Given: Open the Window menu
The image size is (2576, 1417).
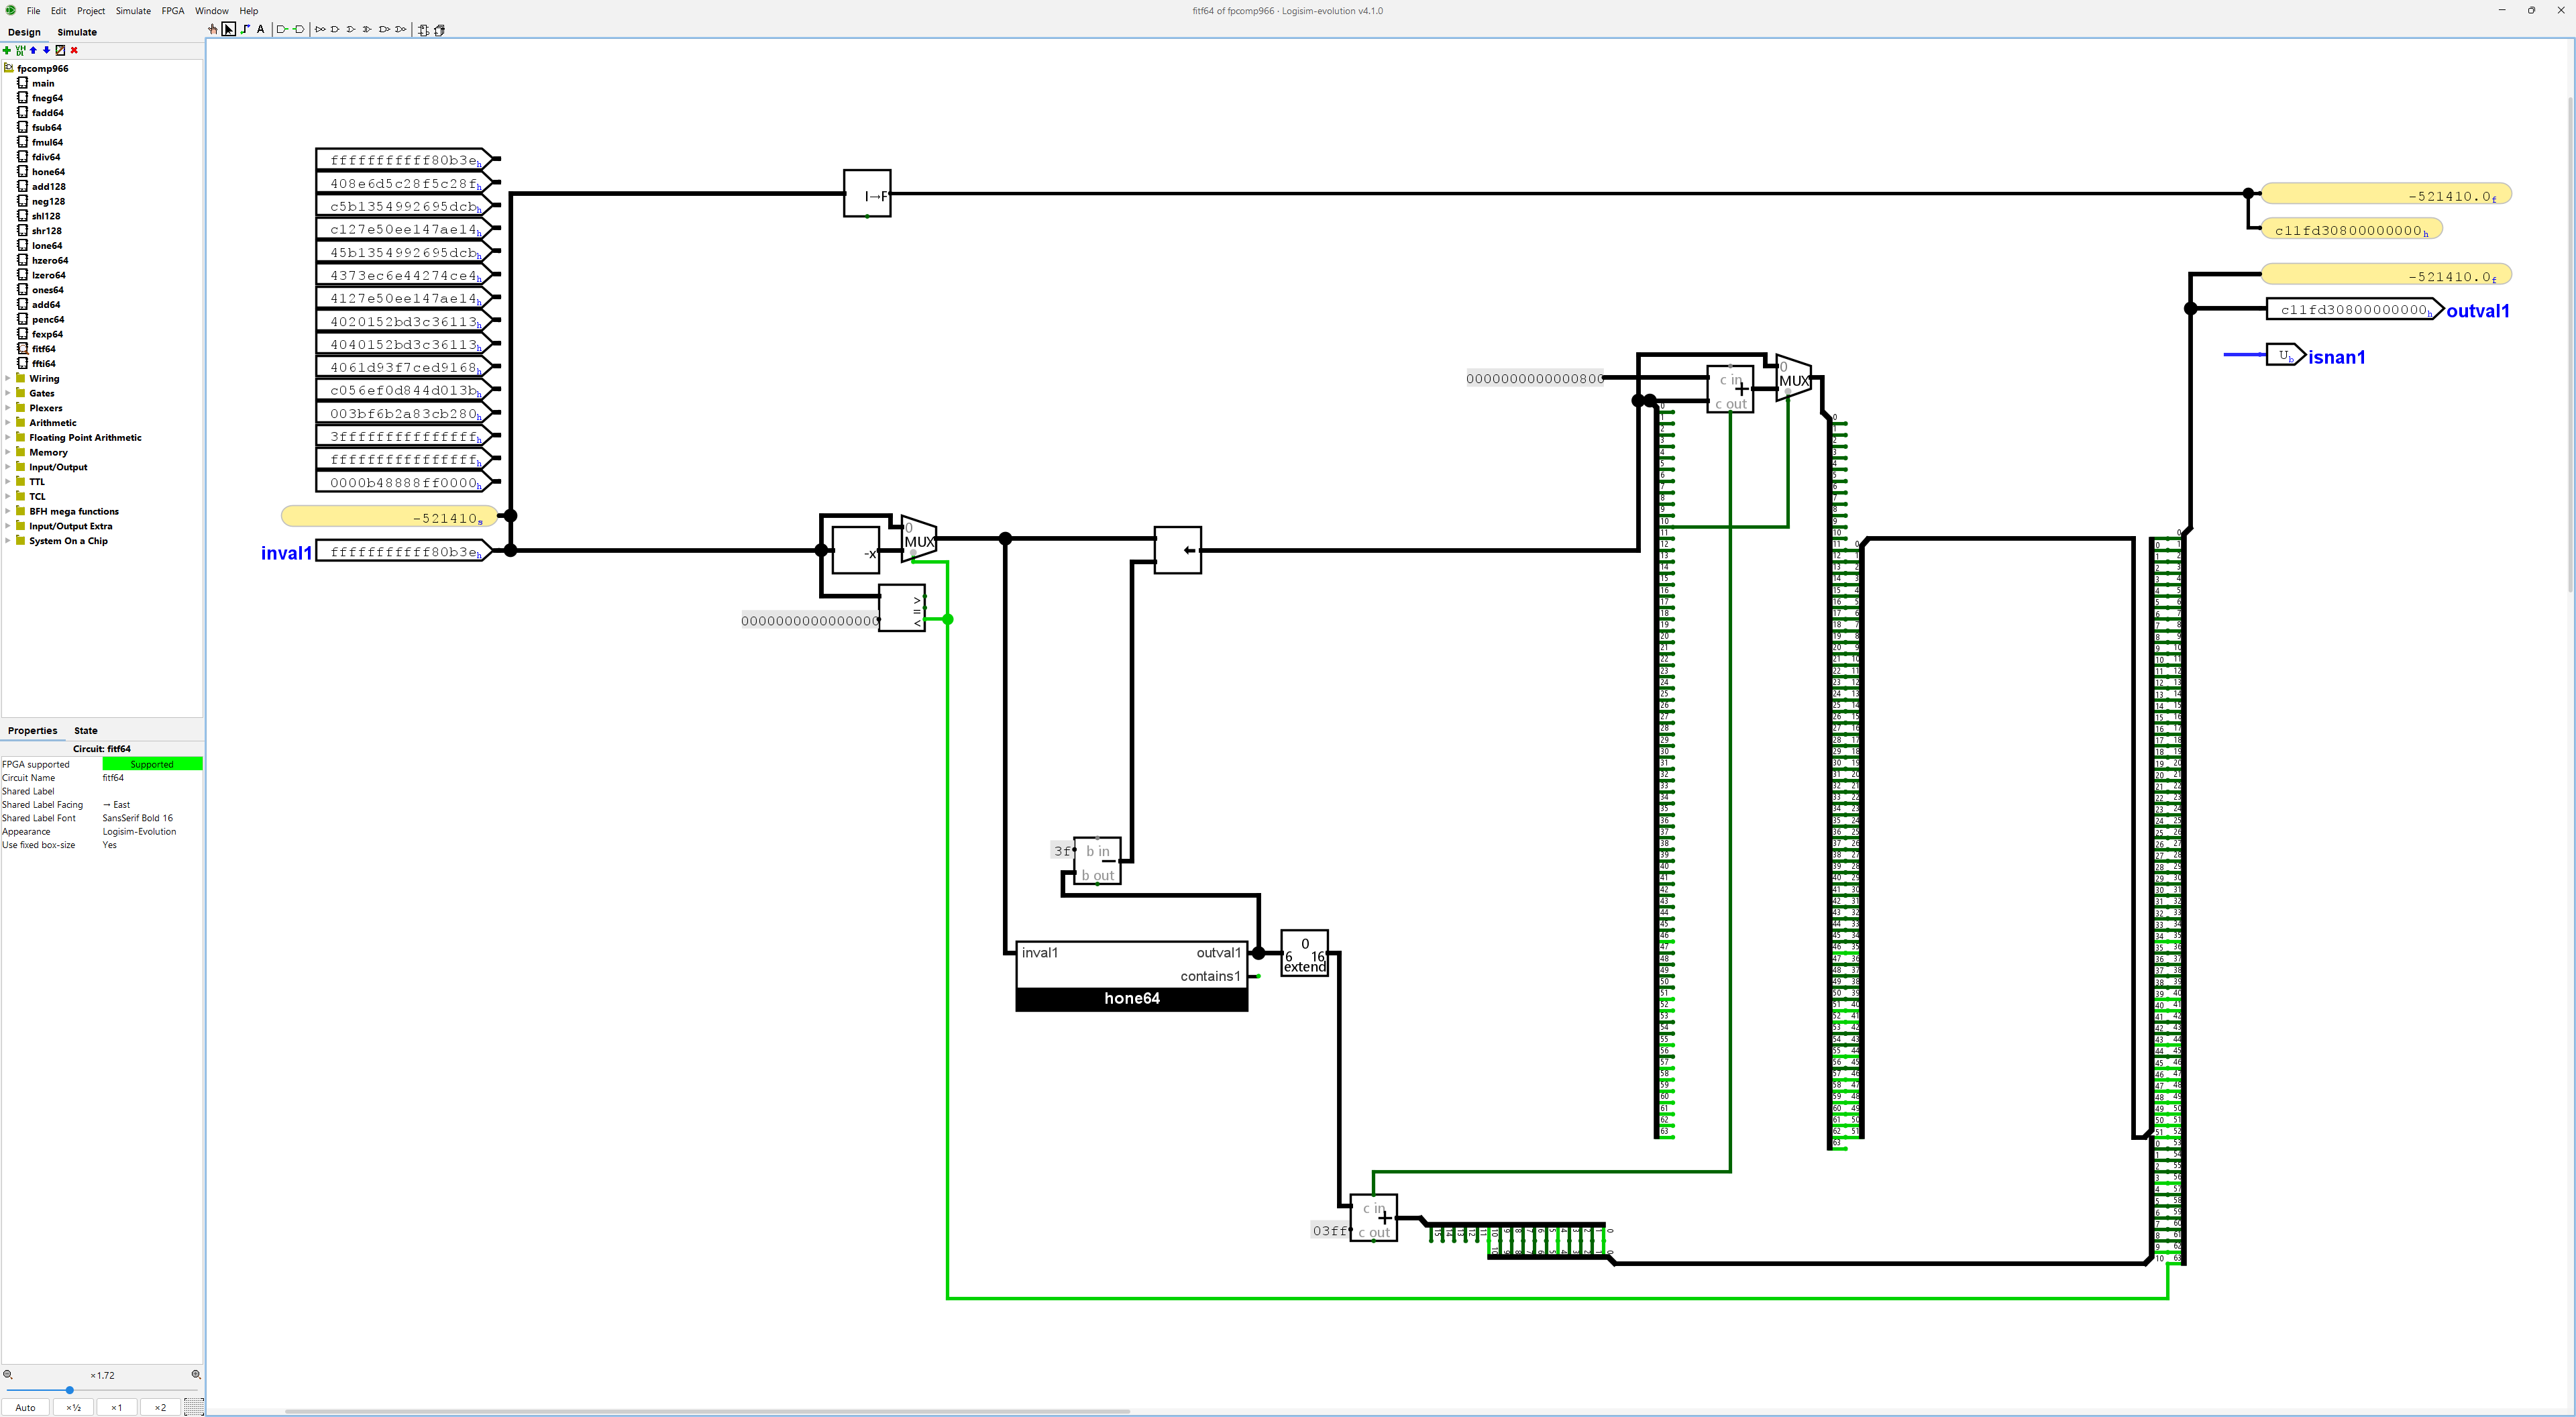Looking at the screenshot, I should coord(211,11).
